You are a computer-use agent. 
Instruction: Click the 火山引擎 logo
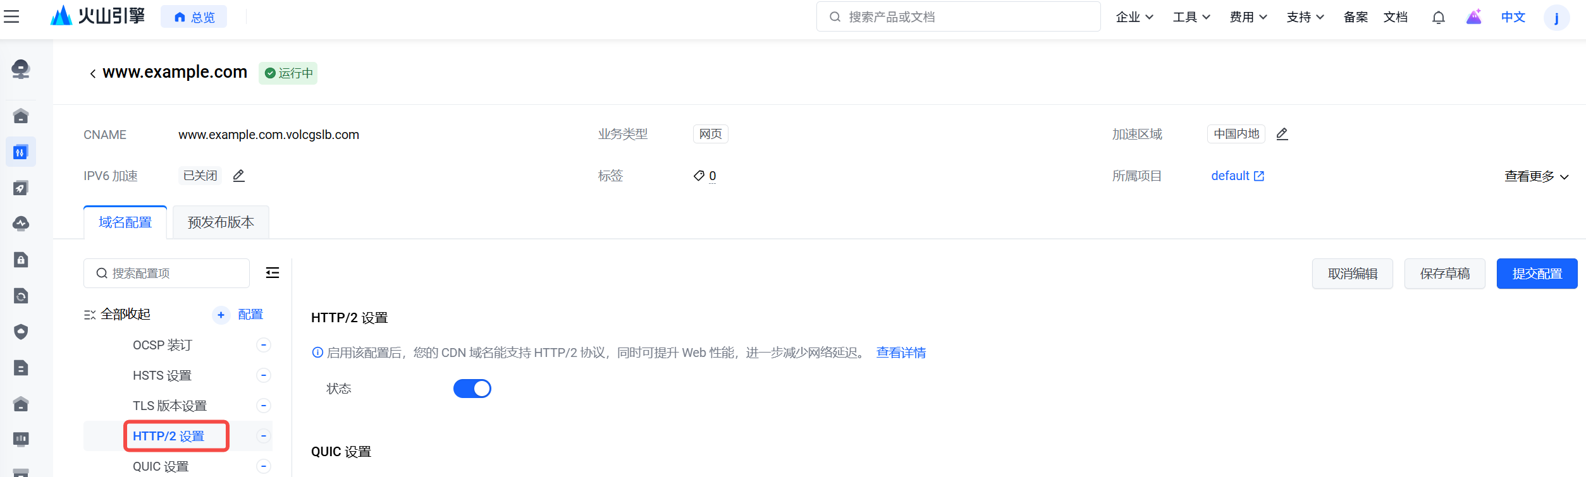[98, 16]
